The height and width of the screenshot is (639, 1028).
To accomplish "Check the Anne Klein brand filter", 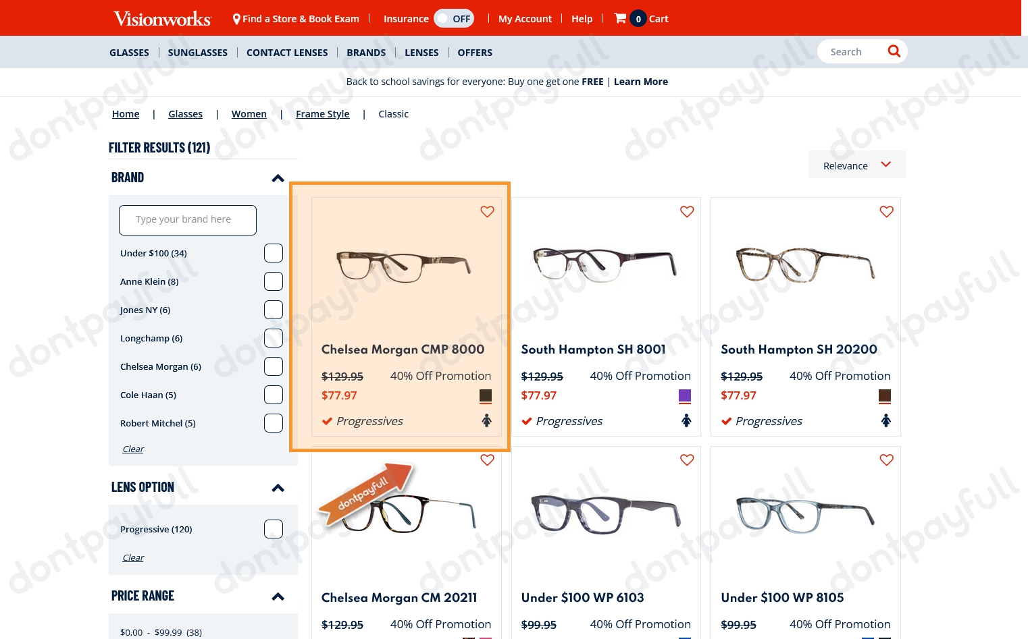I will click(x=273, y=281).
